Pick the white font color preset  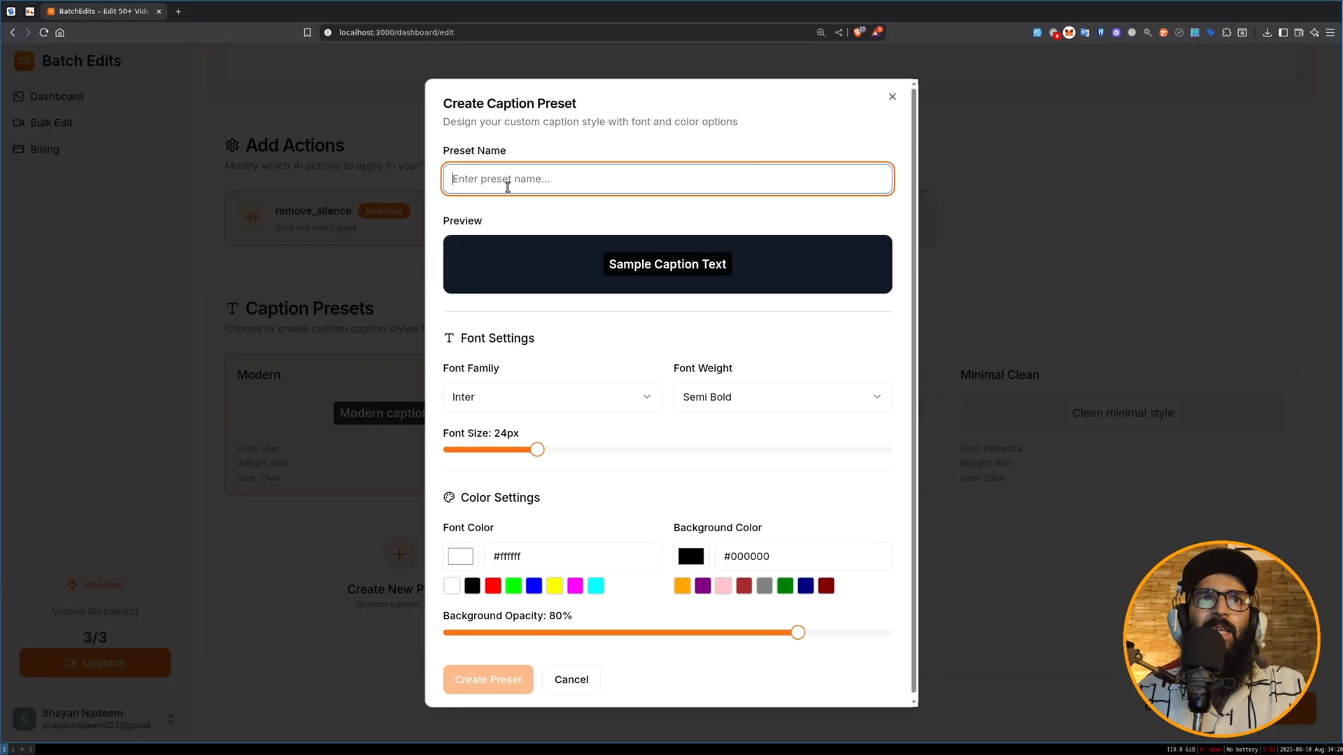click(452, 586)
